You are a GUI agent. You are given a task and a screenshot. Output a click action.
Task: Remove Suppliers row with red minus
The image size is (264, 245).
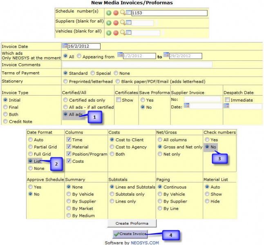point(116,23)
